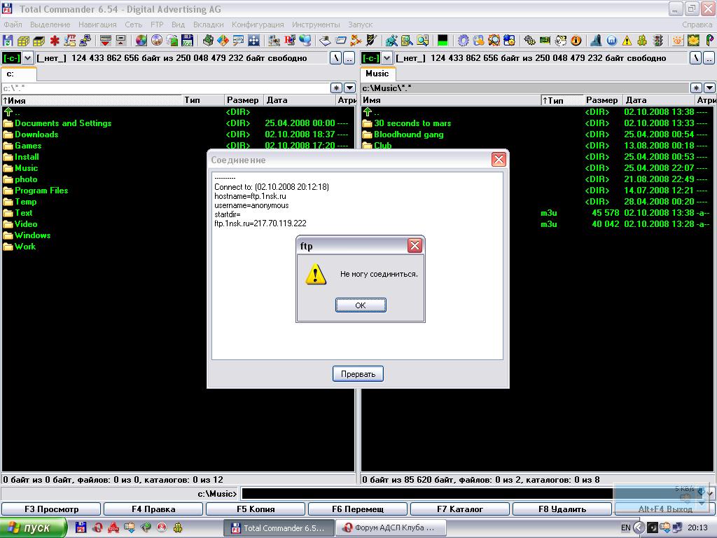Click the blue floppy V2.0 toolbar icon

pos(188,41)
